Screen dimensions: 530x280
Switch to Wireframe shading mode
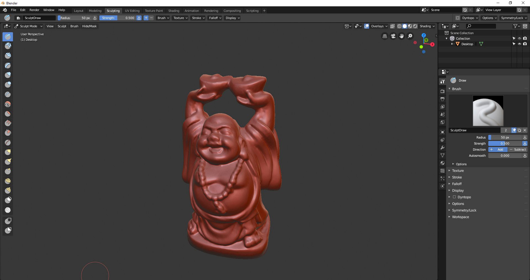(399, 26)
